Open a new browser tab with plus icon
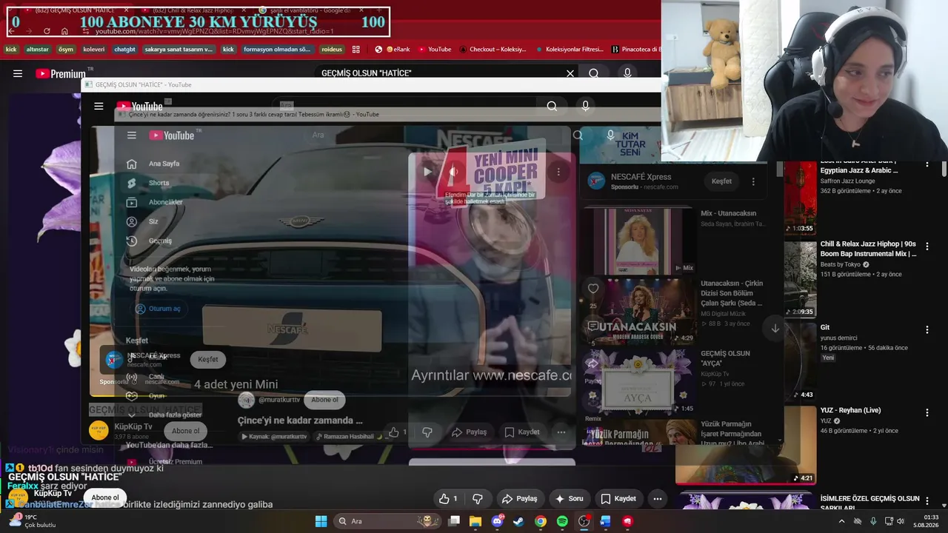Screen dimensions: 948x533 click(x=378, y=10)
